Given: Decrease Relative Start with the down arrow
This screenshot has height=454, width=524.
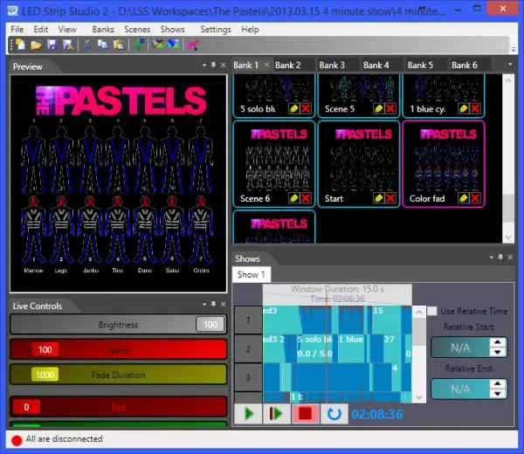Looking at the screenshot, I should click(498, 352).
